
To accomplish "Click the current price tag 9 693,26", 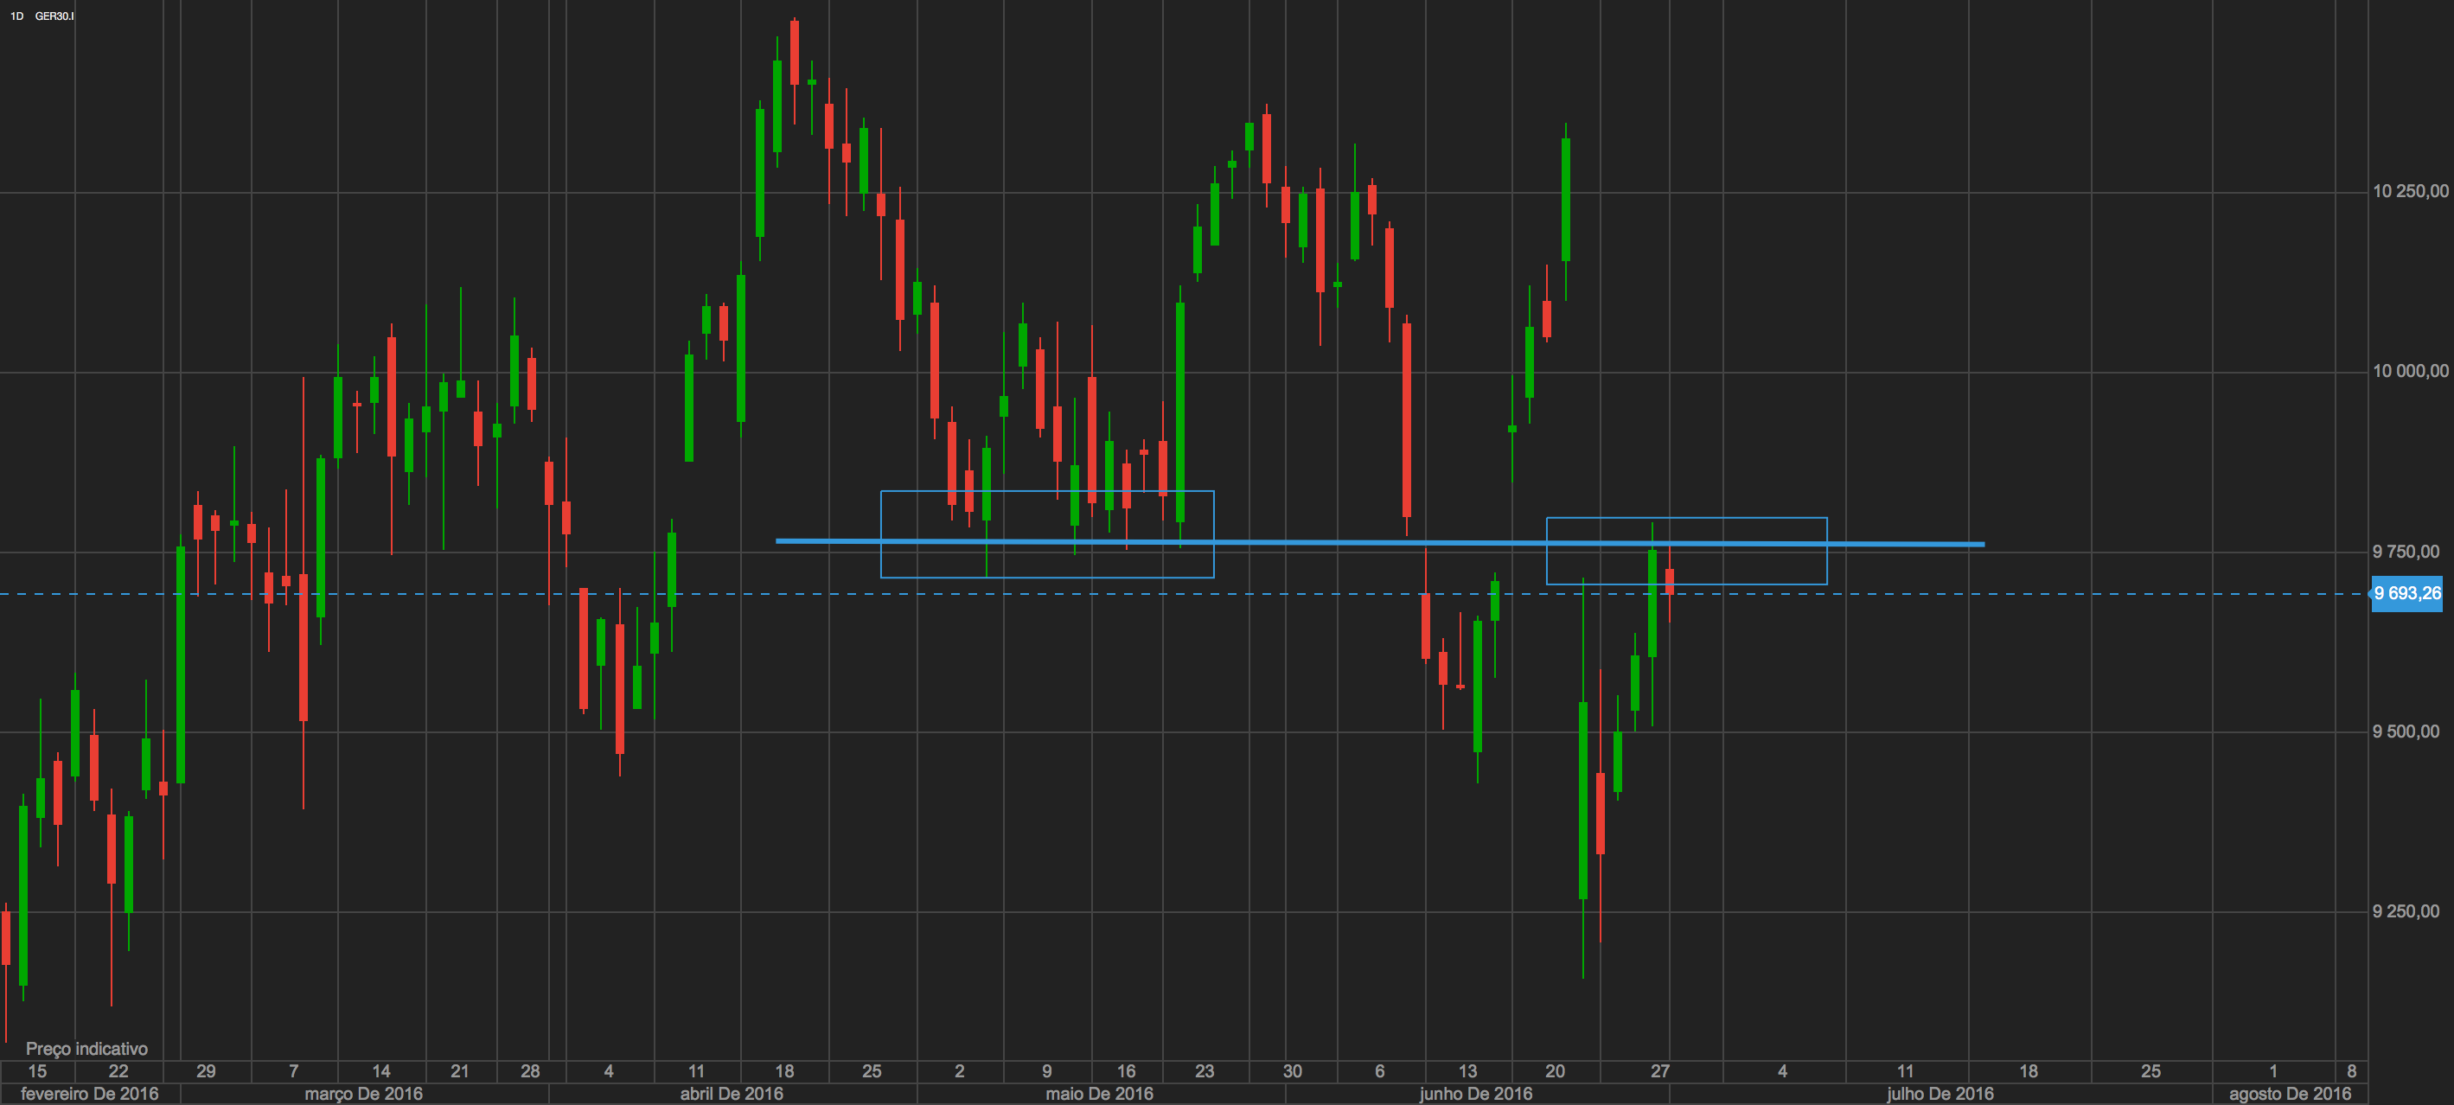I will tap(2406, 593).
